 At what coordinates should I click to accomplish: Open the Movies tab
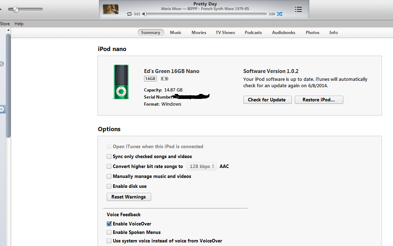(199, 33)
